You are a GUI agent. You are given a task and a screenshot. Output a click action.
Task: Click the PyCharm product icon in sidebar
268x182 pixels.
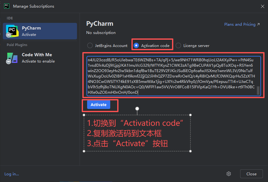coord(12,31)
